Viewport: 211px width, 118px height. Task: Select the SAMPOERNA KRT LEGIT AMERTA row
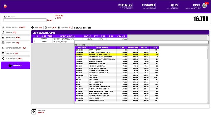[117, 59]
